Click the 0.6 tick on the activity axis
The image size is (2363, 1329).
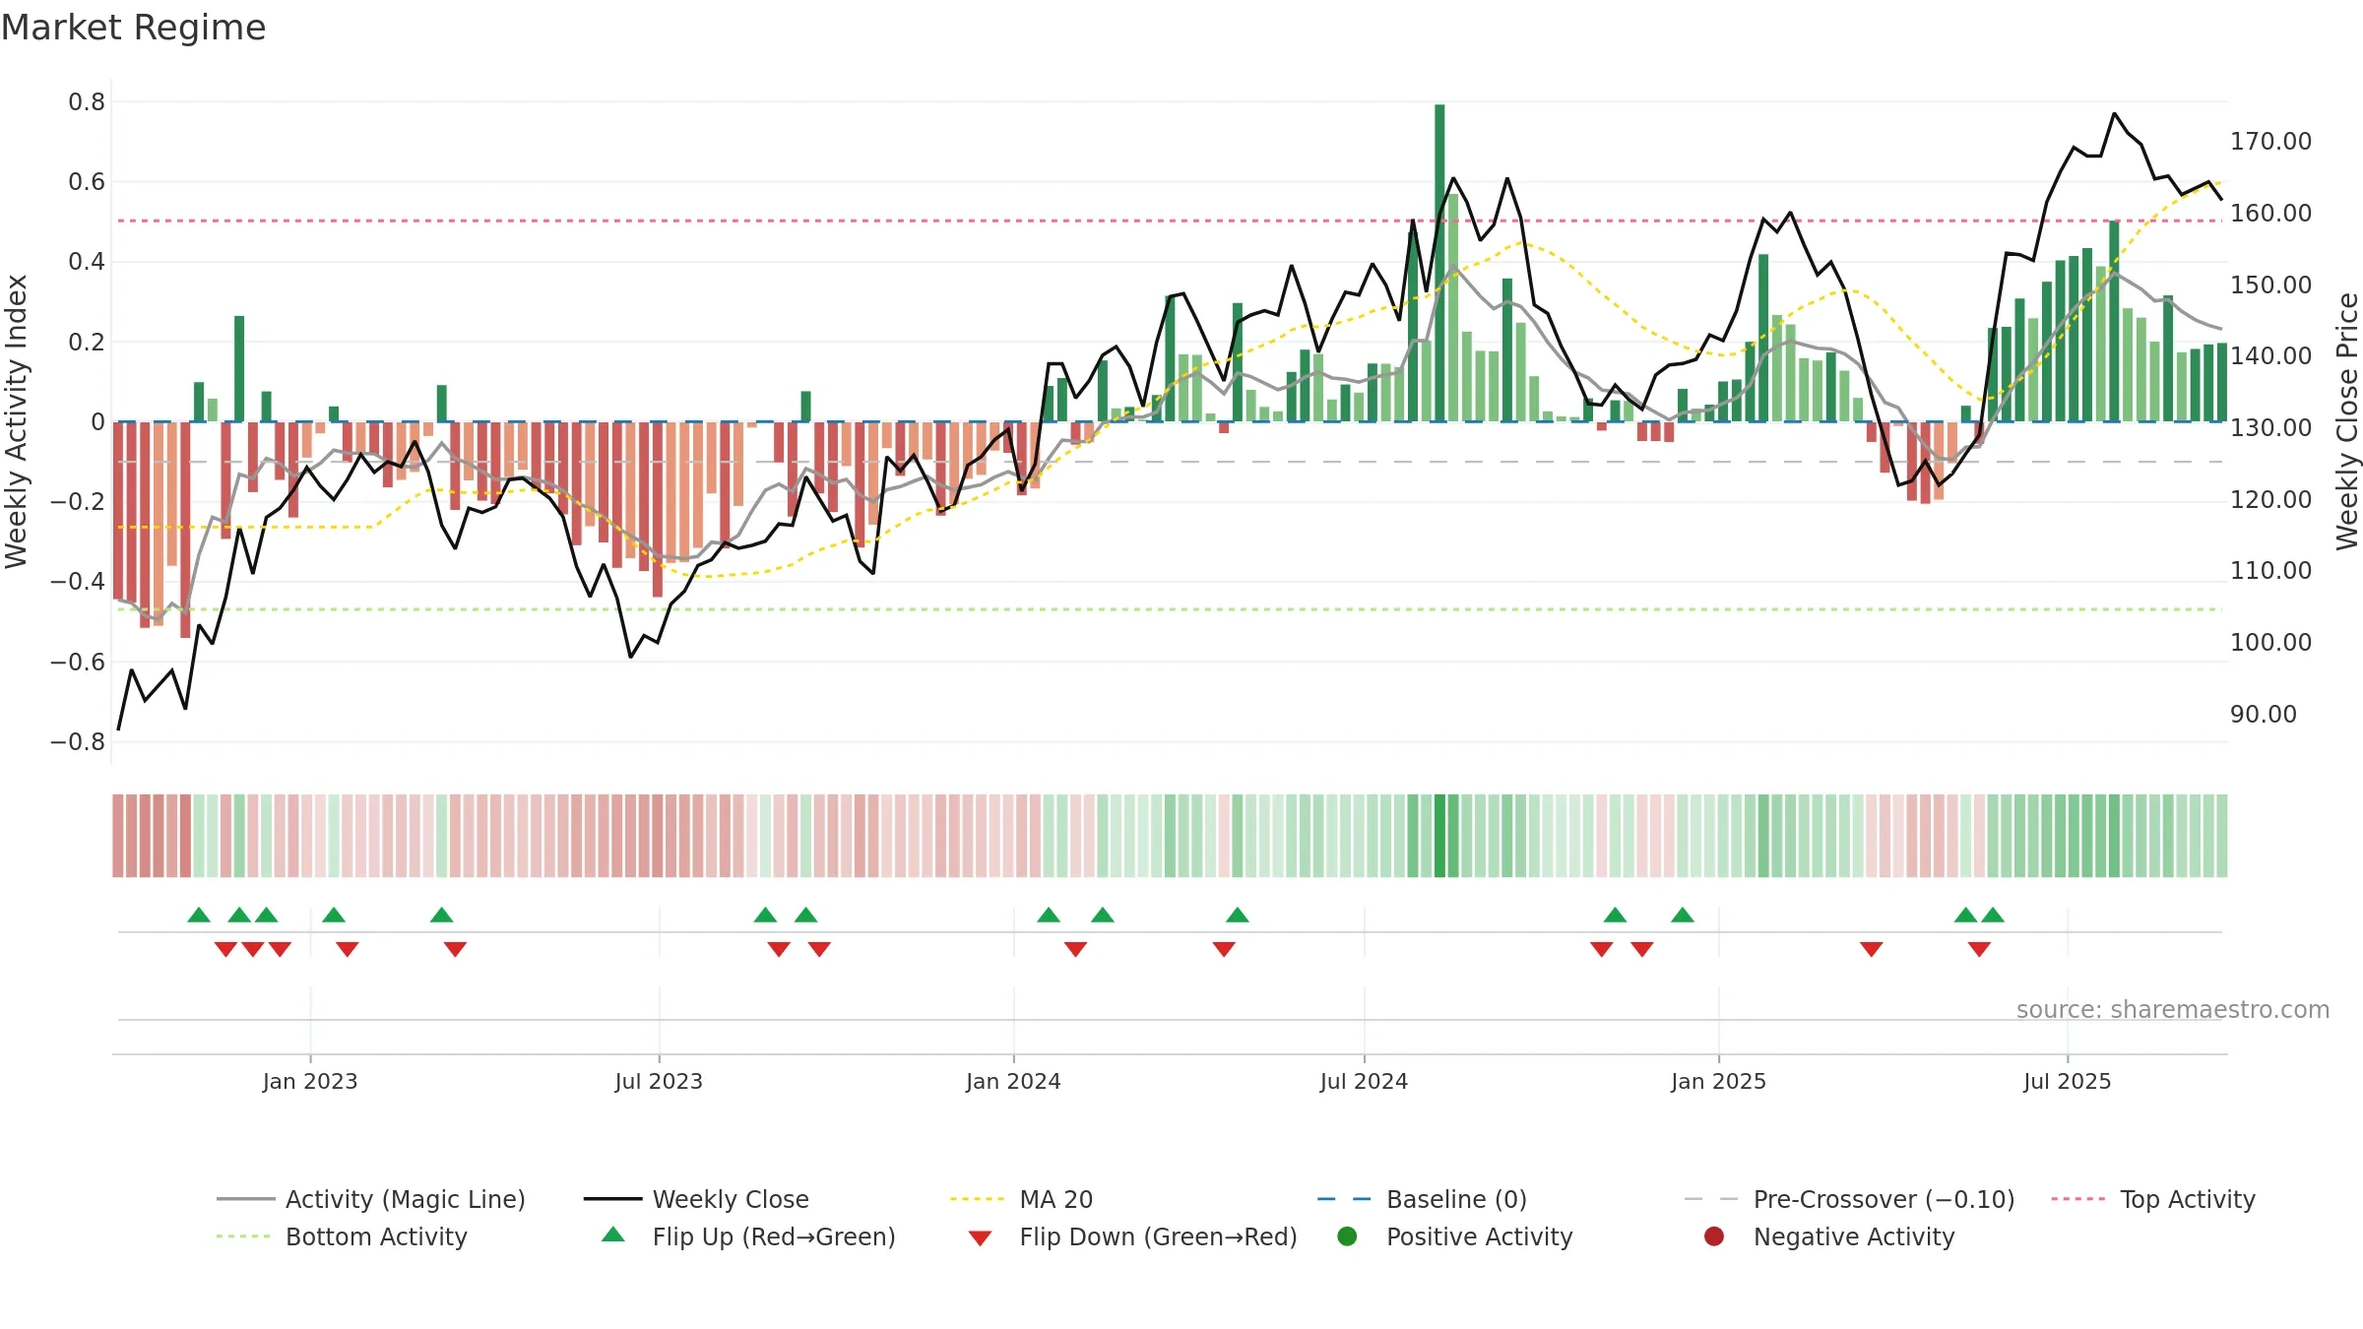pos(87,181)
